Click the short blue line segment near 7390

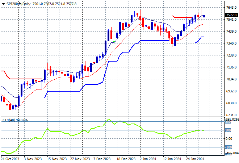200,39
